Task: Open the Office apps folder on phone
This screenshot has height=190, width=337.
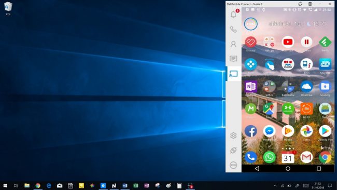Action: click(x=269, y=87)
